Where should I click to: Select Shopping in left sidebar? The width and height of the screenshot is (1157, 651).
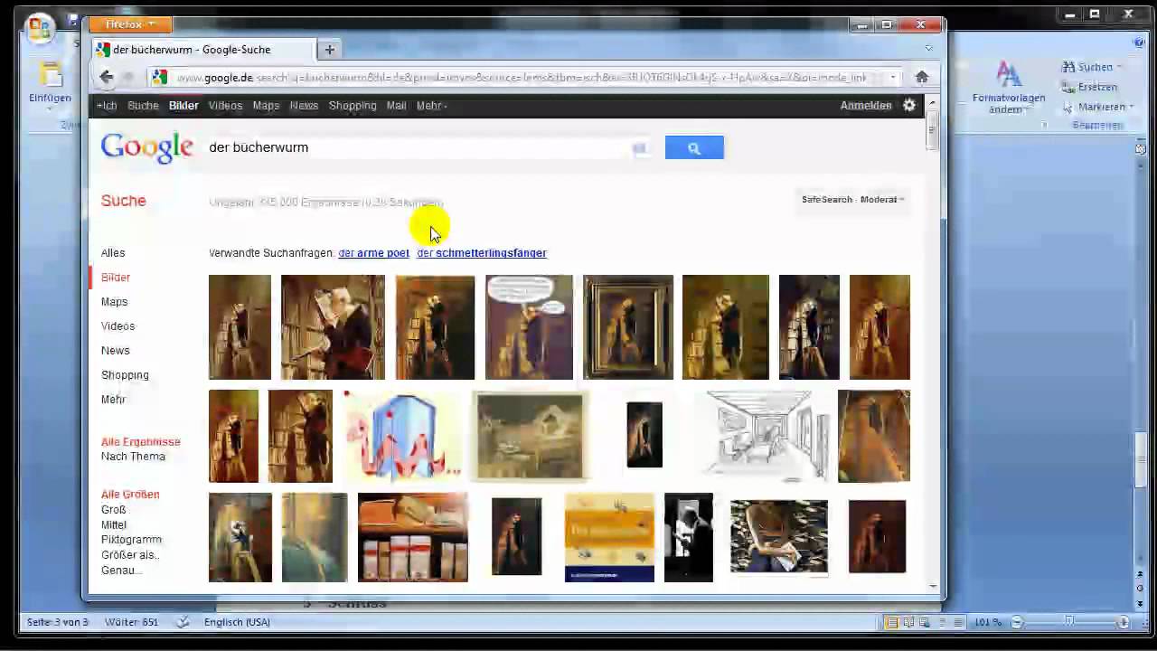coord(125,375)
